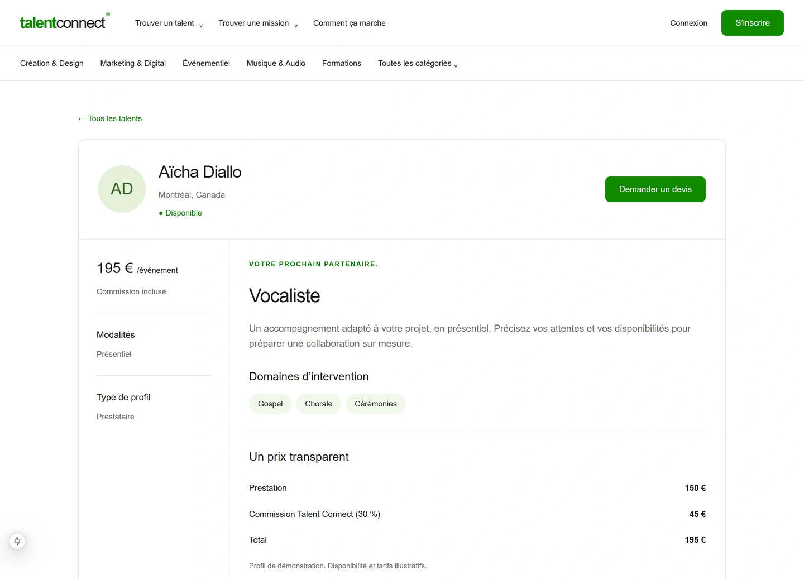
Task: Expand Toutes les catégories dropdown
Action: tap(418, 63)
